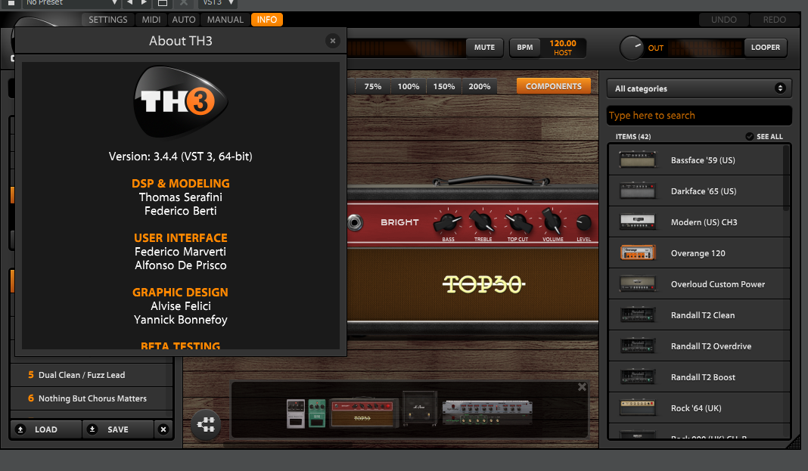This screenshot has width=808, height=471.
Task: Open the SETTINGS tab
Action: [x=107, y=20]
